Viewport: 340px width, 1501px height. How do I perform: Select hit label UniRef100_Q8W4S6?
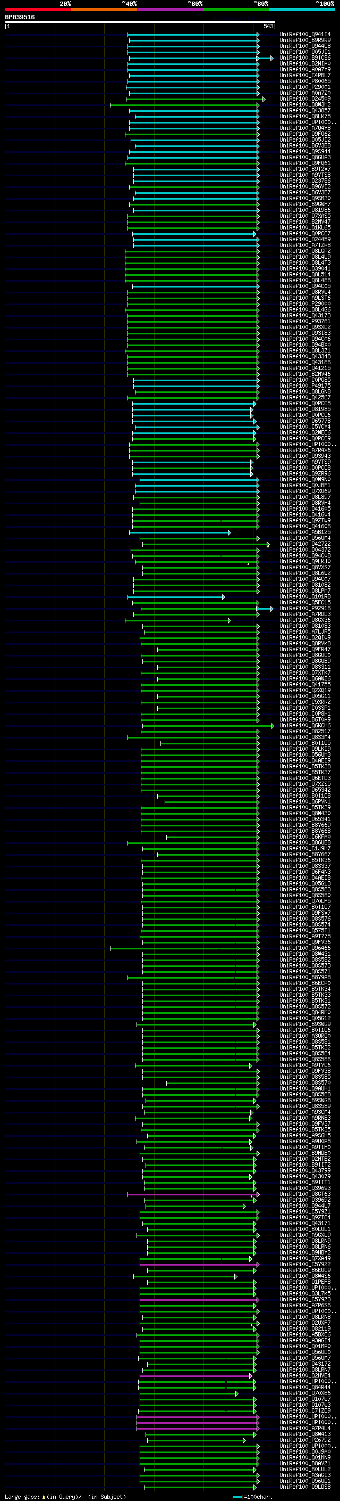click(x=305, y=1276)
